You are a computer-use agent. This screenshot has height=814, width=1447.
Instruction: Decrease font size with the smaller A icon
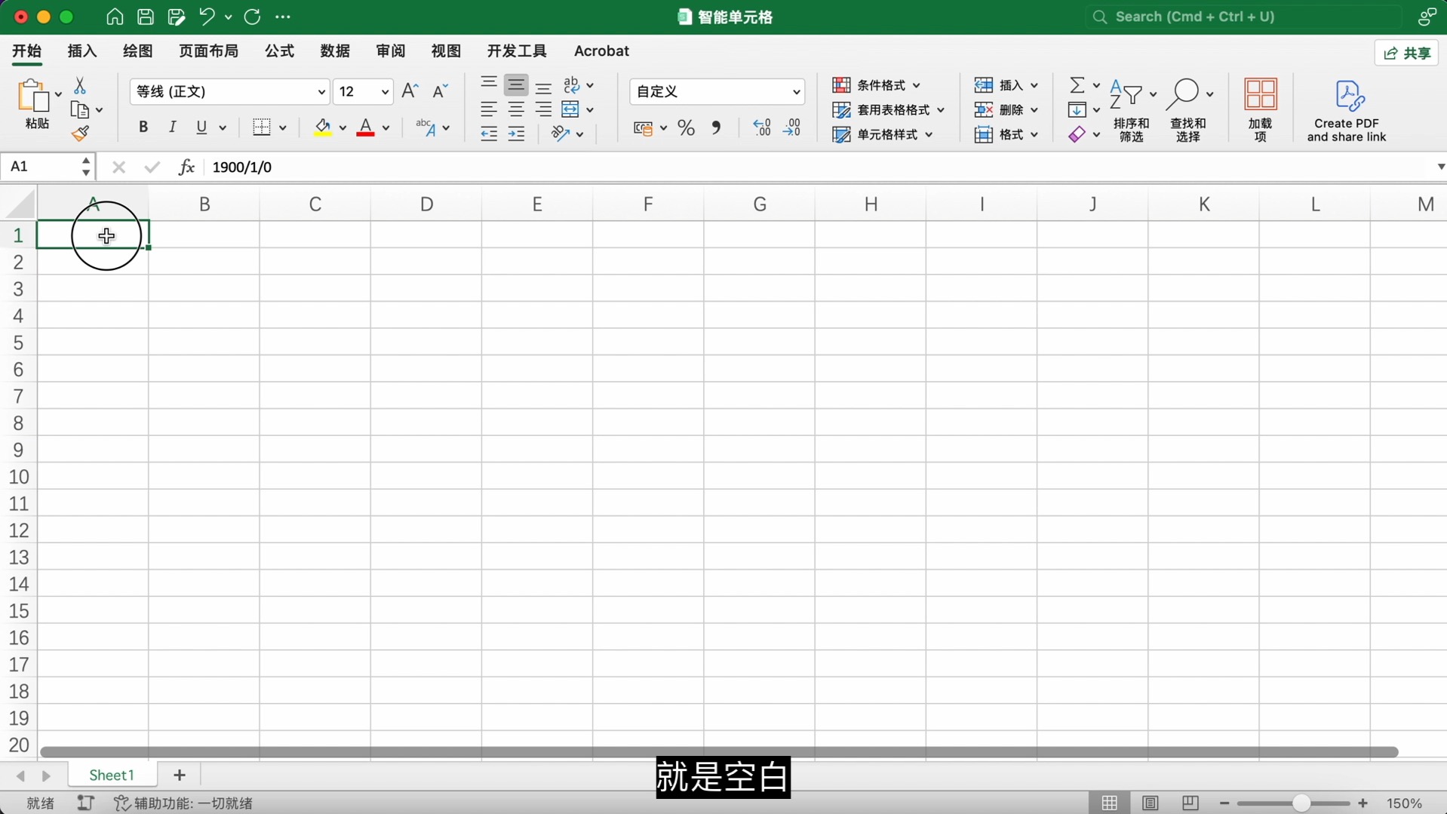coord(440,91)
